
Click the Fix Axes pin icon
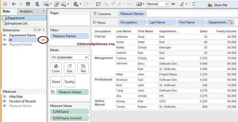tap(173, 4)
